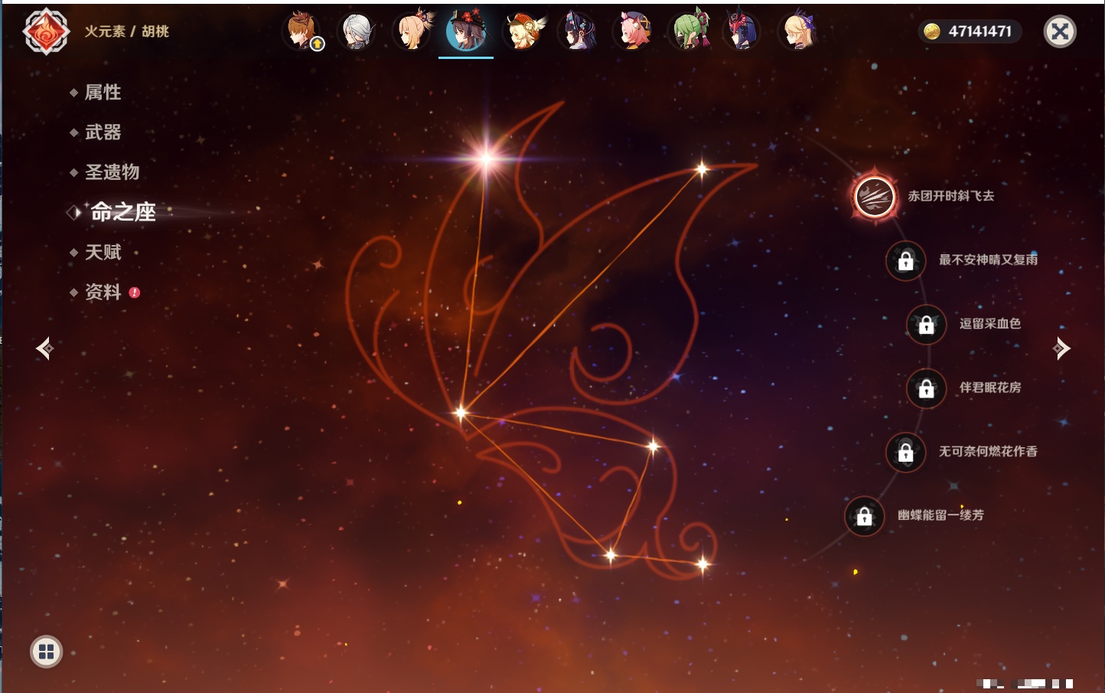Select the 命之座 constellation menu

(122, 212)
